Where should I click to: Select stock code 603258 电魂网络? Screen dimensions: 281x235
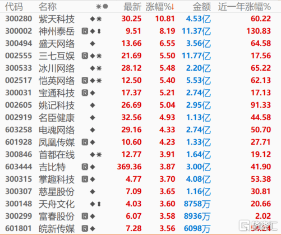[x=19, y=130]
